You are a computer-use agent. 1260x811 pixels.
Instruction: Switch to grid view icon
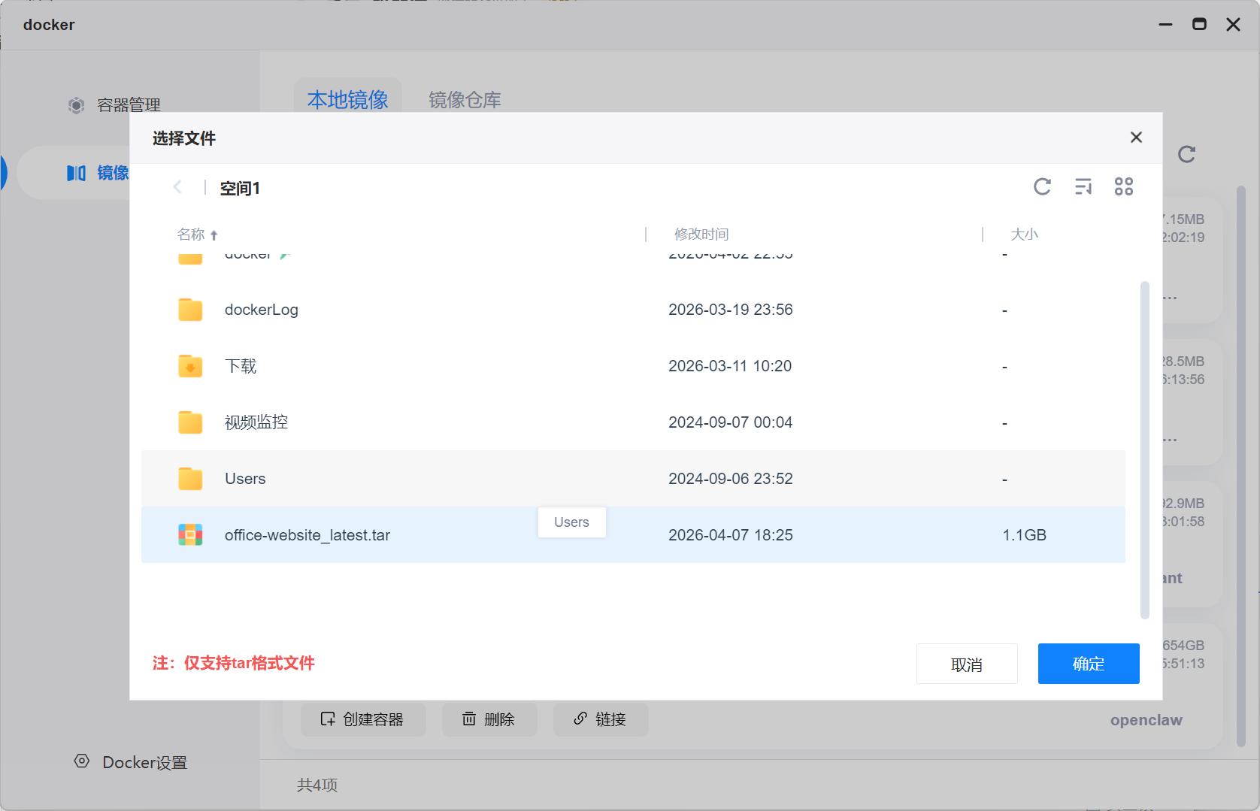1124,187
